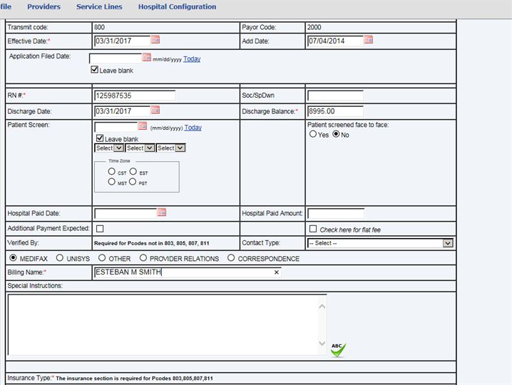Open calendar icon for Effective Date
The image size is (512, 385).
click(155, 40)
